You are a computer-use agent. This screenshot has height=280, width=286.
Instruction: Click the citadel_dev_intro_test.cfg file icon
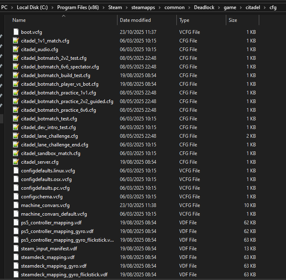16,127
